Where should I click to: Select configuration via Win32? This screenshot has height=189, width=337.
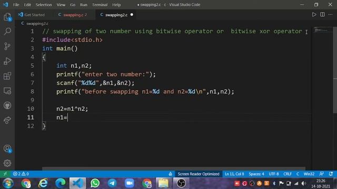[309, 174]
